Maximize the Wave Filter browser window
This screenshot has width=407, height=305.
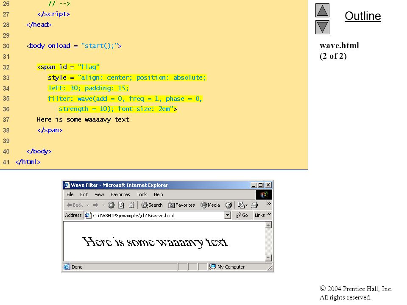pyautogui.click(x=260, y=185)
